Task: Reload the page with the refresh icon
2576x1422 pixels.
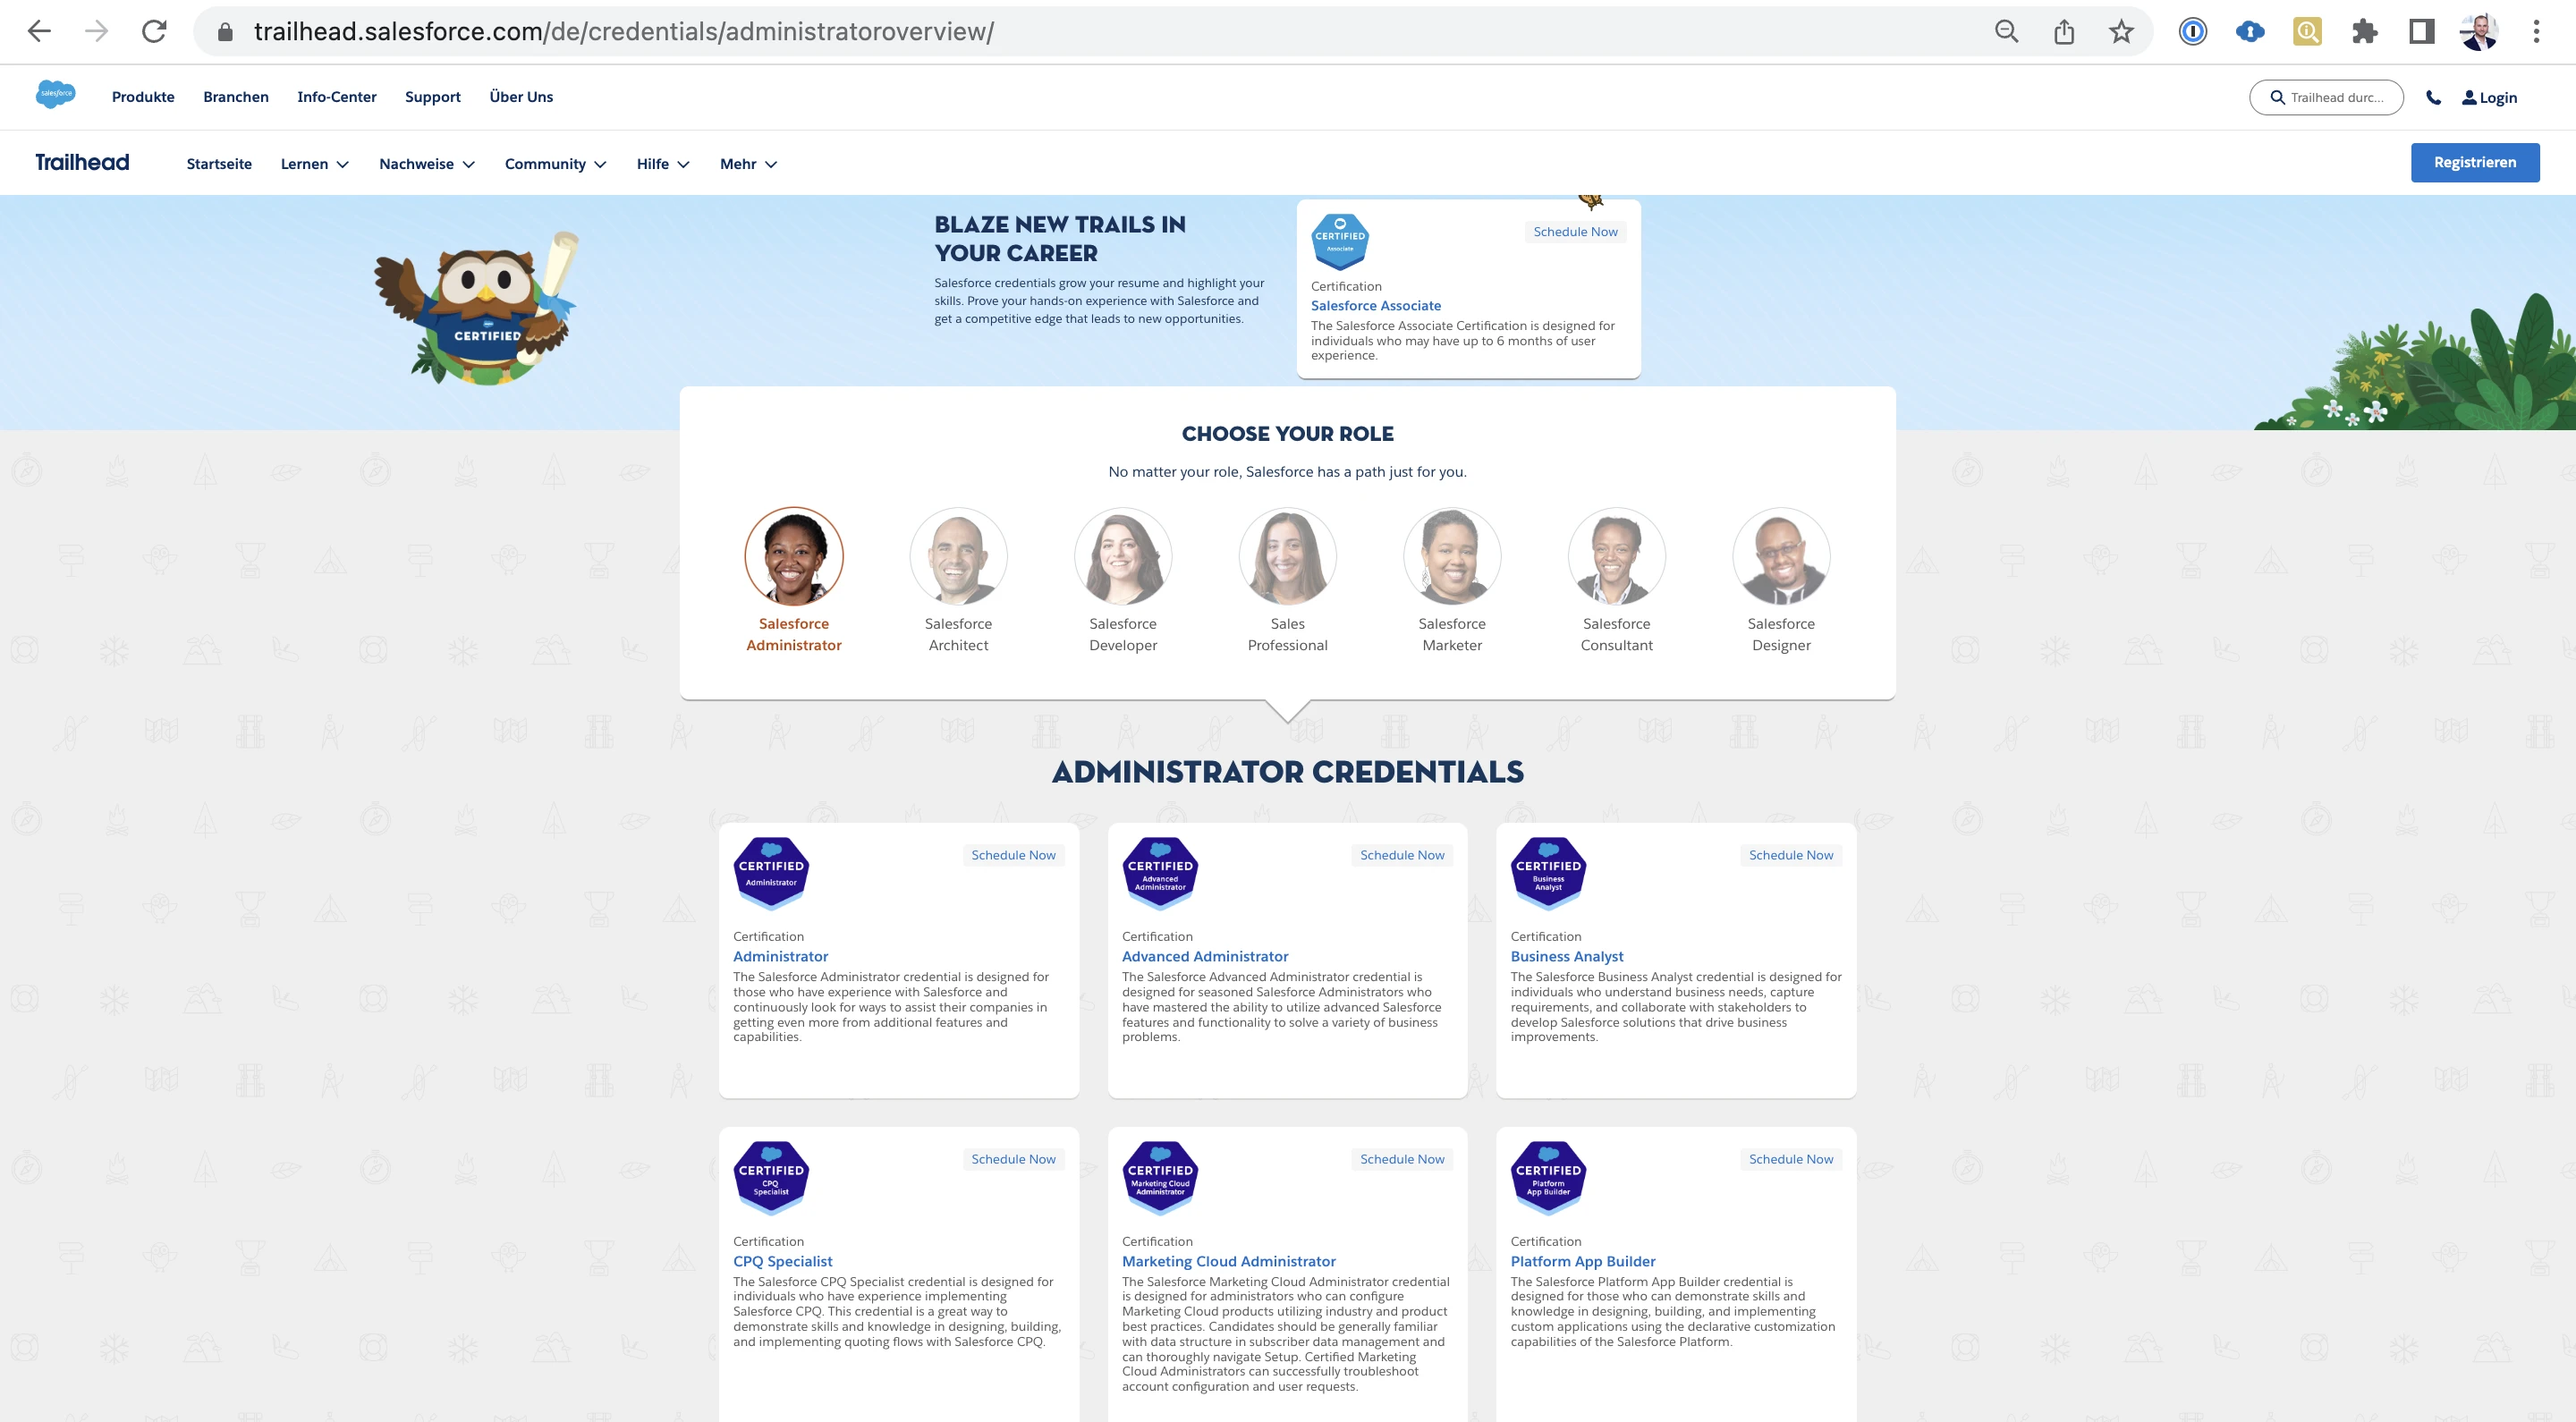Action: [154, 32]
